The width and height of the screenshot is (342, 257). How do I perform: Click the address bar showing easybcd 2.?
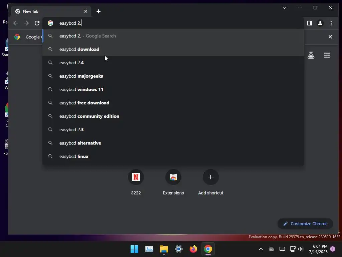173,23
